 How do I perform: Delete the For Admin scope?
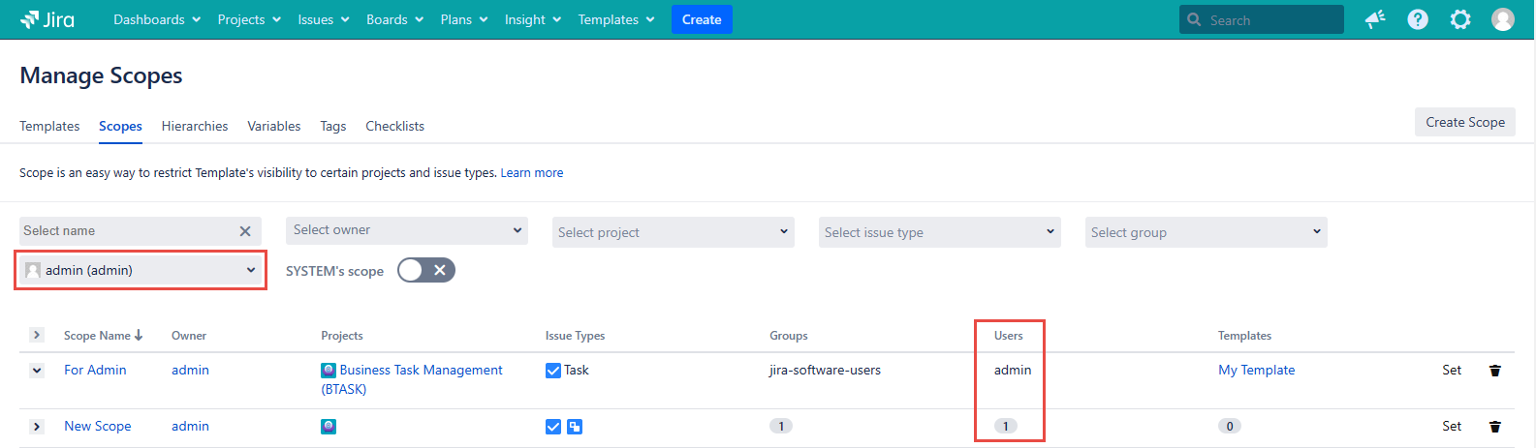[x=1495, y=371]
